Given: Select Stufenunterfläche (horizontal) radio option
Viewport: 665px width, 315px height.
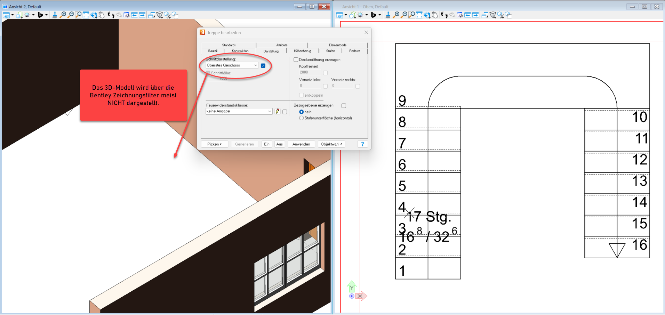Looking at the screenshot, I should tap(302, 118).
